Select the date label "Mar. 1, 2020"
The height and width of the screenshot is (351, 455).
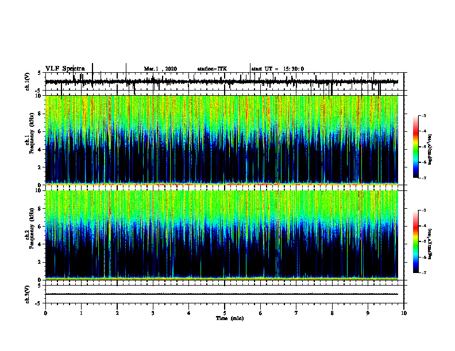[160, 69]
